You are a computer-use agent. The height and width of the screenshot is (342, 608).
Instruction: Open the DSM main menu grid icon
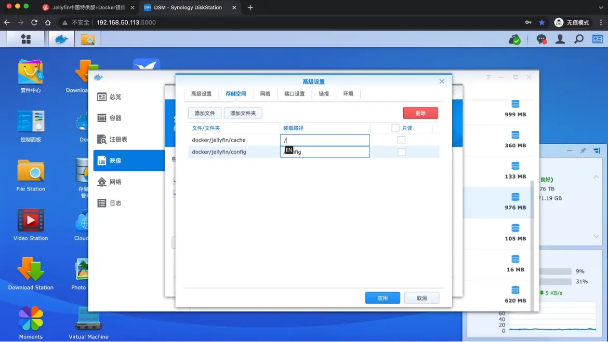[25, 39]
